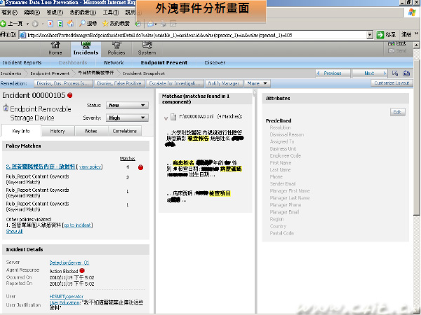Click the print icon beside Next

point(406,73)
